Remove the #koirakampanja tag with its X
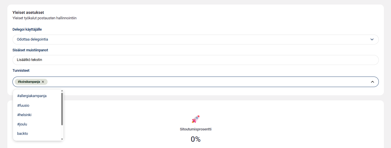Image resolution: width=391 pixels, height=148 pixels. pos(43,82)
